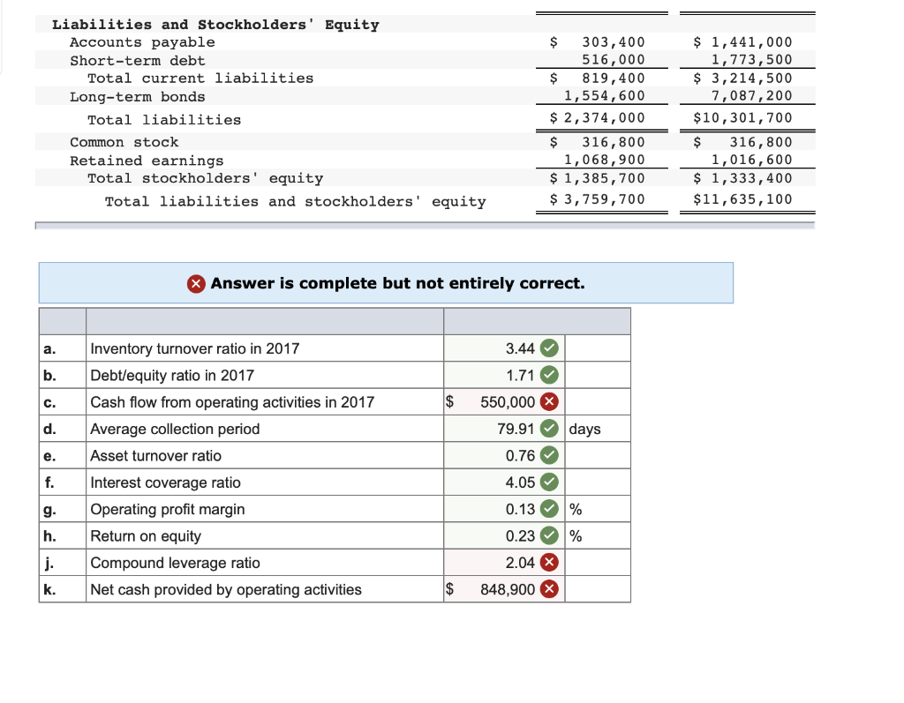Click 'Inventory turnover ratio in 2017' label

pyautogui.click(x=195, y=348)
